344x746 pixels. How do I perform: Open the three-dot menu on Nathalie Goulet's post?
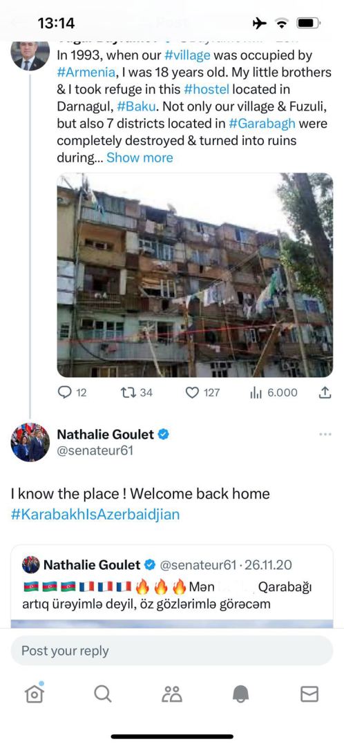tap(325, 434)
